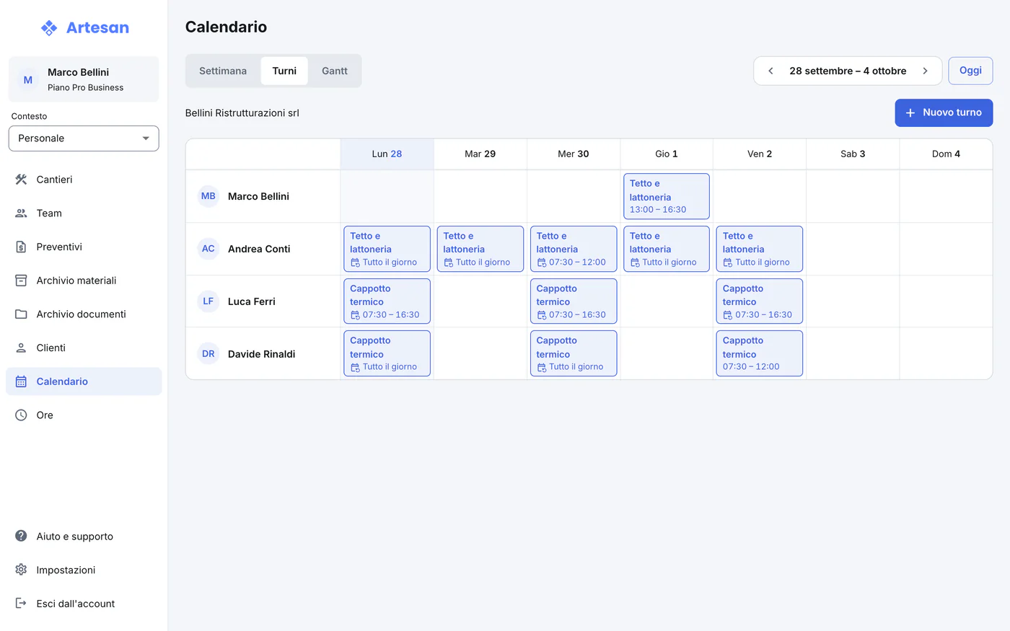Open Luca Ferri's Monday Cappotto termico shift

[x=387, y=301]
